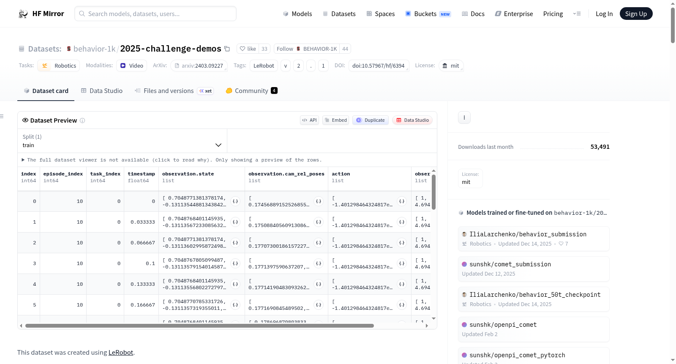The height and width of the screenshot is (364, 676).
Task: Open Buckets NEW section
Action: tap(428, 14)
